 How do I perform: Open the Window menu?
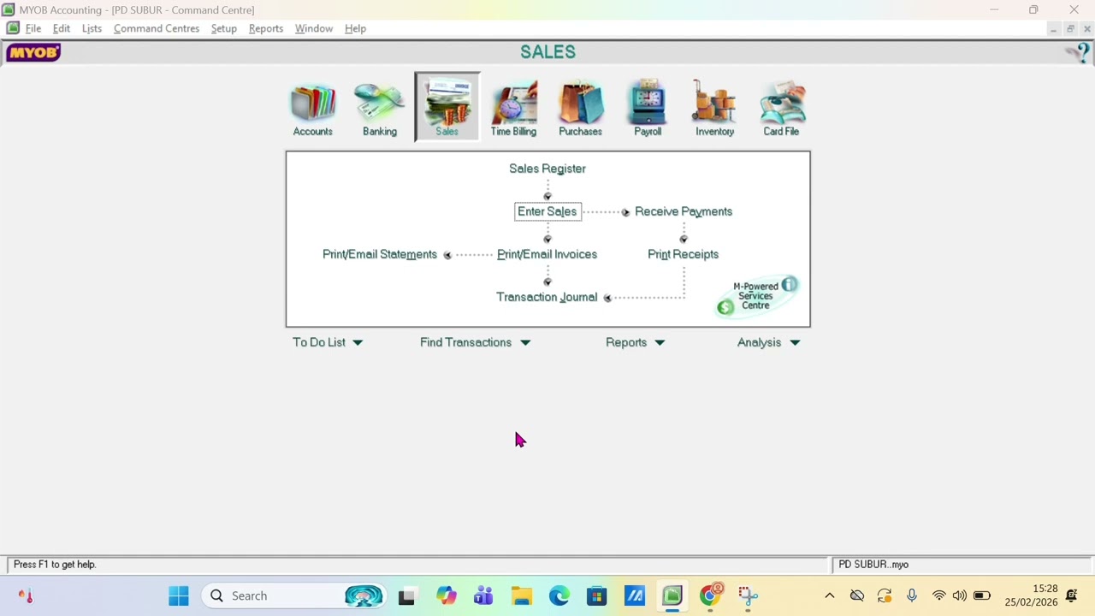(x=314, y=28)
